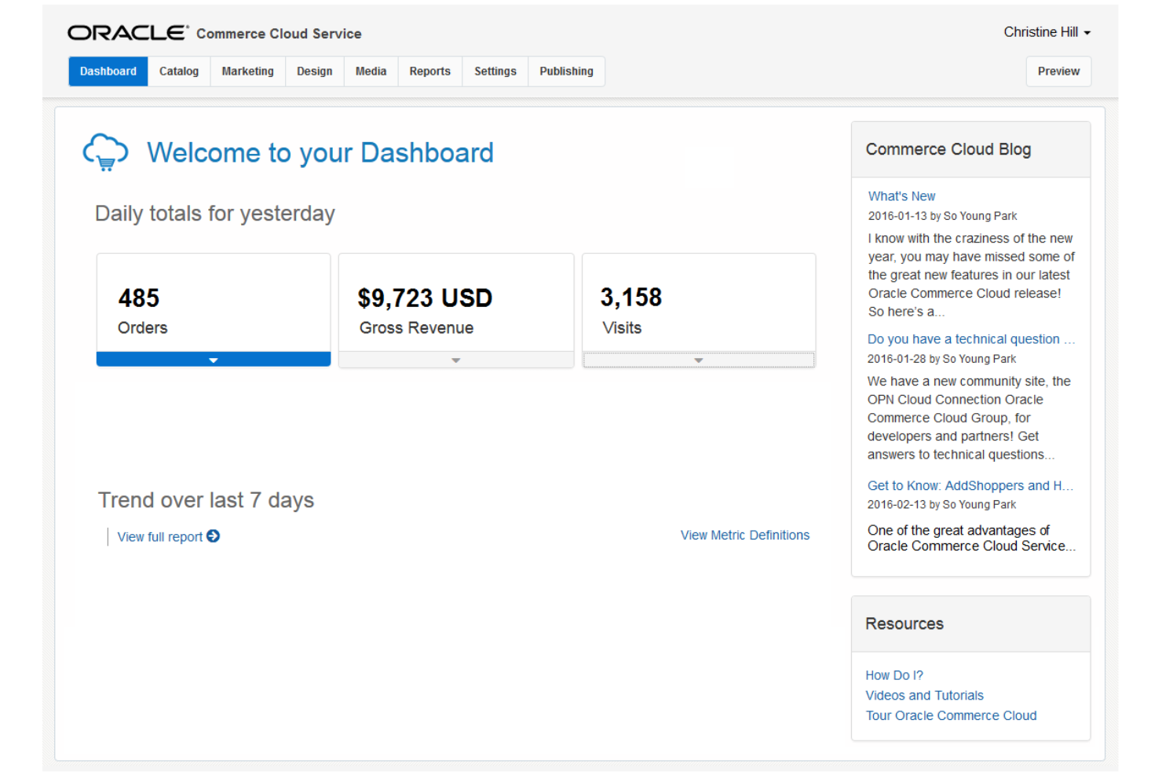Open View Metric Definitions link

(745, 536)
